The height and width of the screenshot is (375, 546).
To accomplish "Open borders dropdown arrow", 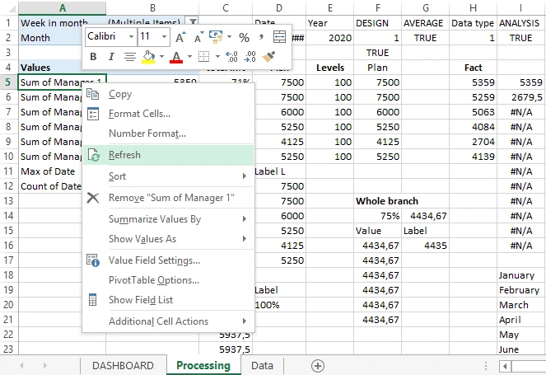I will coord(217,57).
